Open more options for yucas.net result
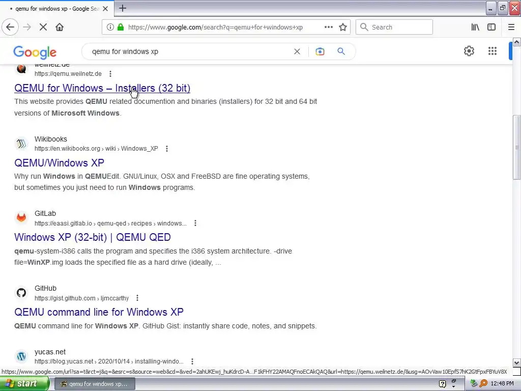Screen dimensions: 521x391 [192, 361]
